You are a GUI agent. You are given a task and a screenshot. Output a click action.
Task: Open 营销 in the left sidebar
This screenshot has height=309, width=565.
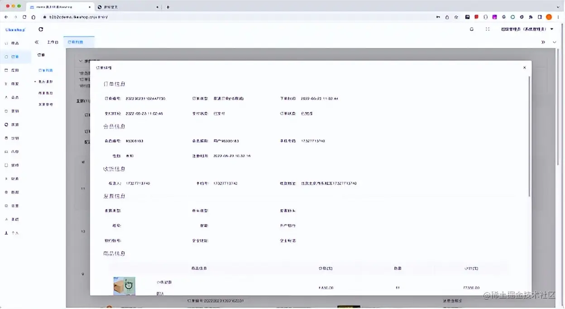coord(15,111)
